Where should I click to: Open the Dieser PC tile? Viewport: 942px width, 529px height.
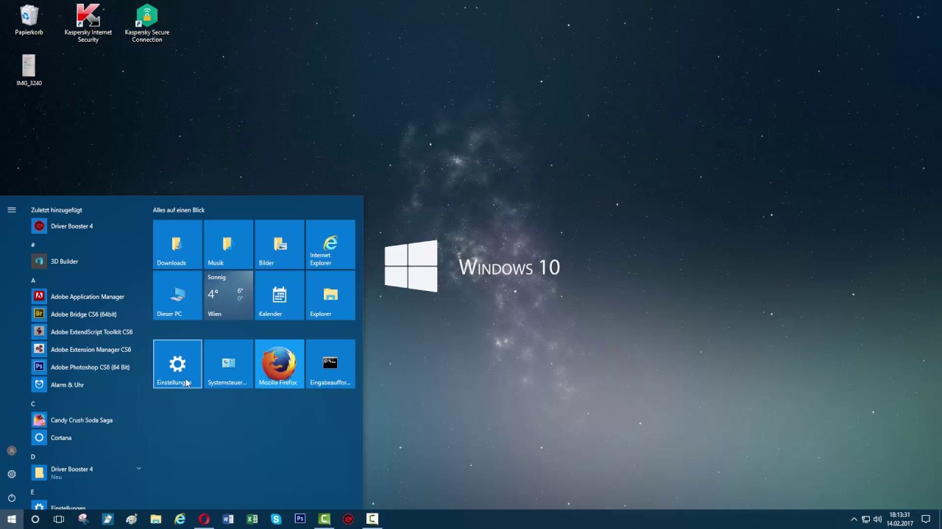pyautogui.click(x=177, y=295)
